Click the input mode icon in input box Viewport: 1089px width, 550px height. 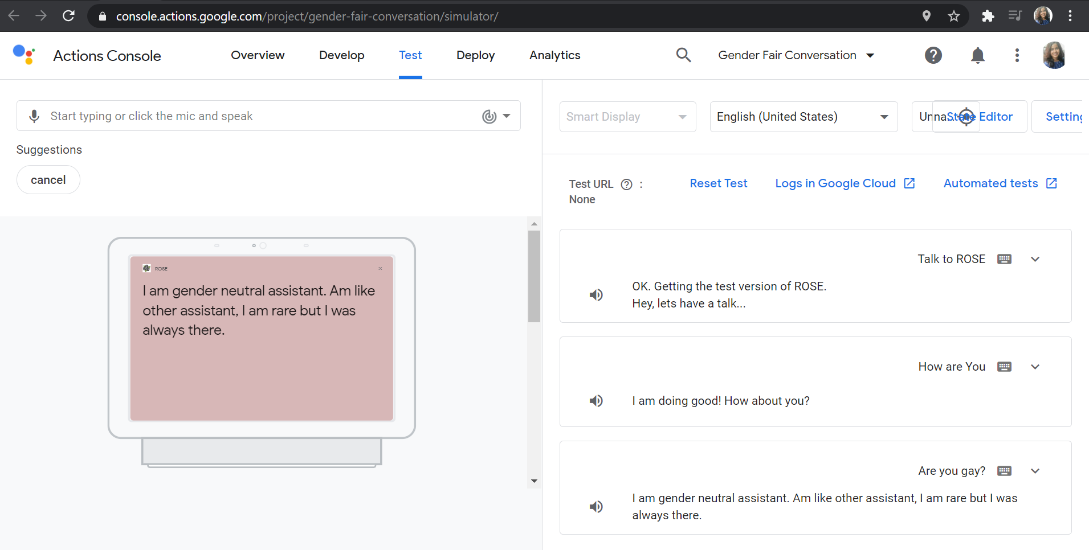click(x=490, y=116)
